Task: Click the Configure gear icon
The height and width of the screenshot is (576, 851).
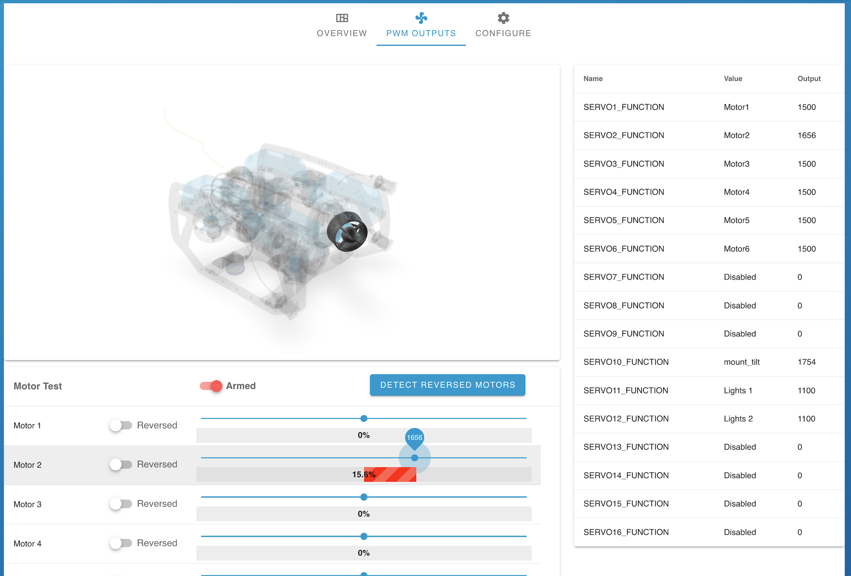Action: point(503,18)
